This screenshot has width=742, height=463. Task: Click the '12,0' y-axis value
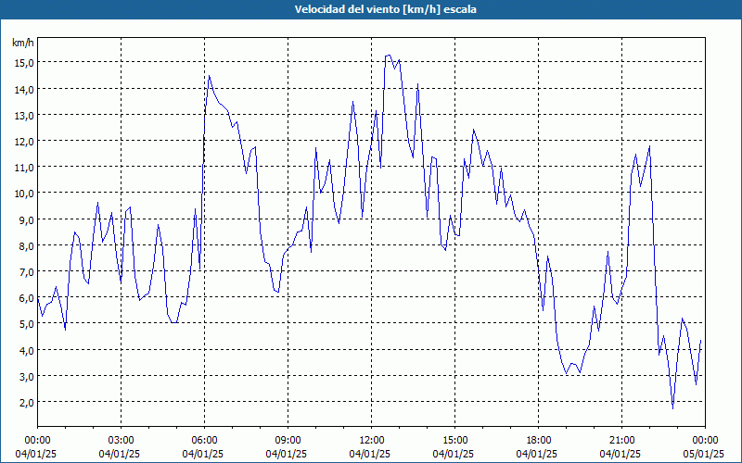point(23,141)
